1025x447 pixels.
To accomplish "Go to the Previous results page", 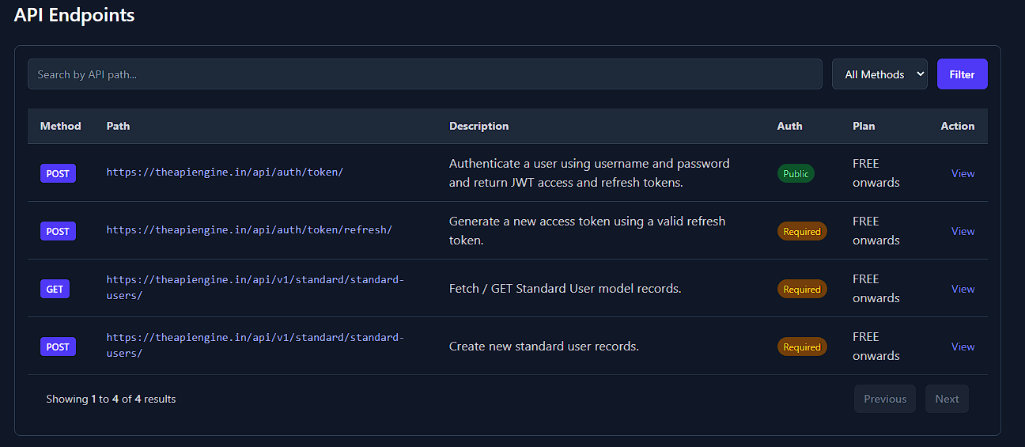I will click(884, 399).
